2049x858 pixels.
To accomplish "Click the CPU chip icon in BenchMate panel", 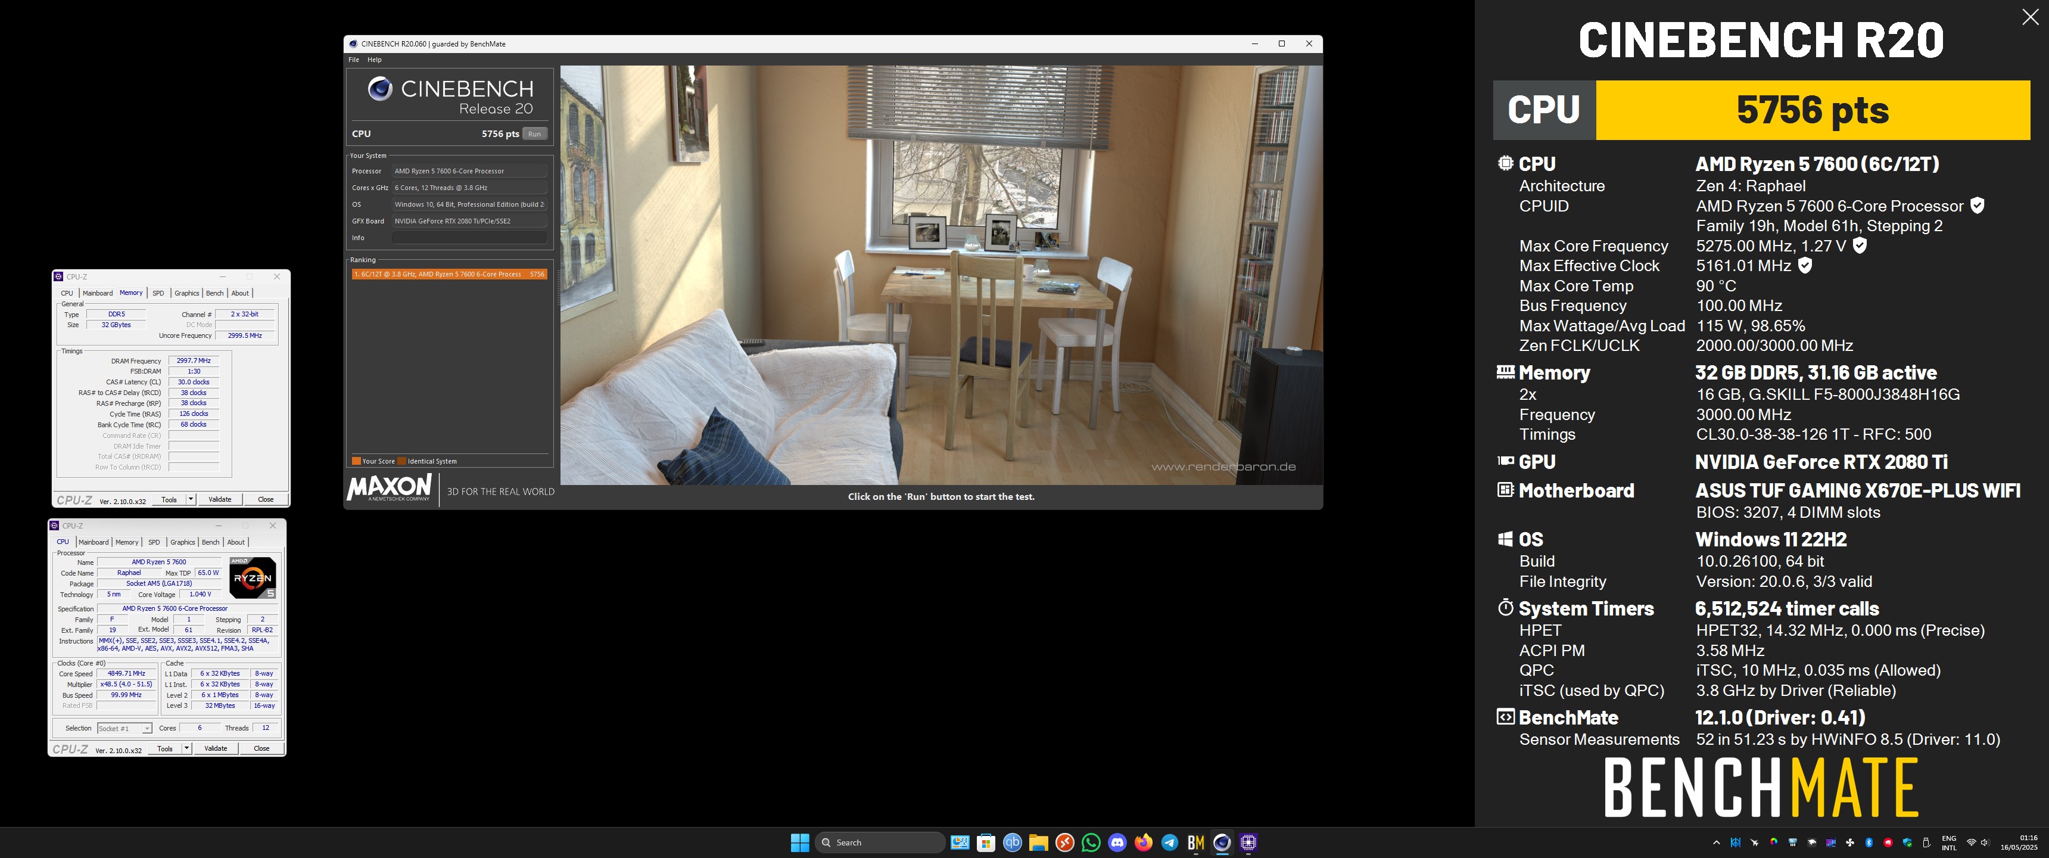I will [1505, 163].
